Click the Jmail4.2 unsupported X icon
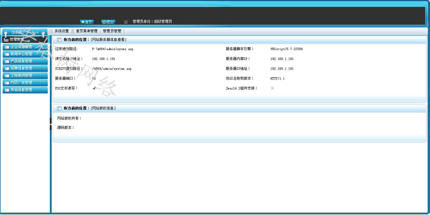430x215 pixels. tap(272, 88)
